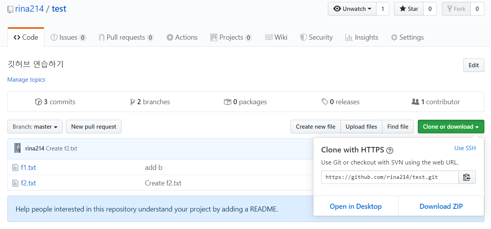Screen dimensions: 491x229
Task: Click the help icon beside Clone with HTTPS
Action: point(390,150)
